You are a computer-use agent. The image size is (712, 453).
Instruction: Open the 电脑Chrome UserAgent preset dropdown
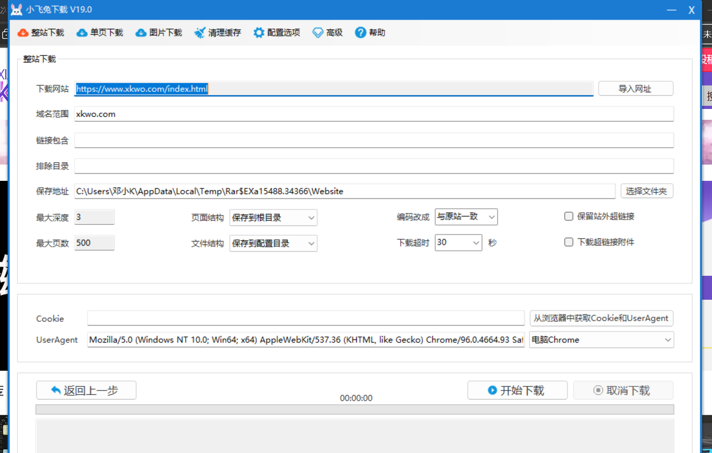(601, 340)
